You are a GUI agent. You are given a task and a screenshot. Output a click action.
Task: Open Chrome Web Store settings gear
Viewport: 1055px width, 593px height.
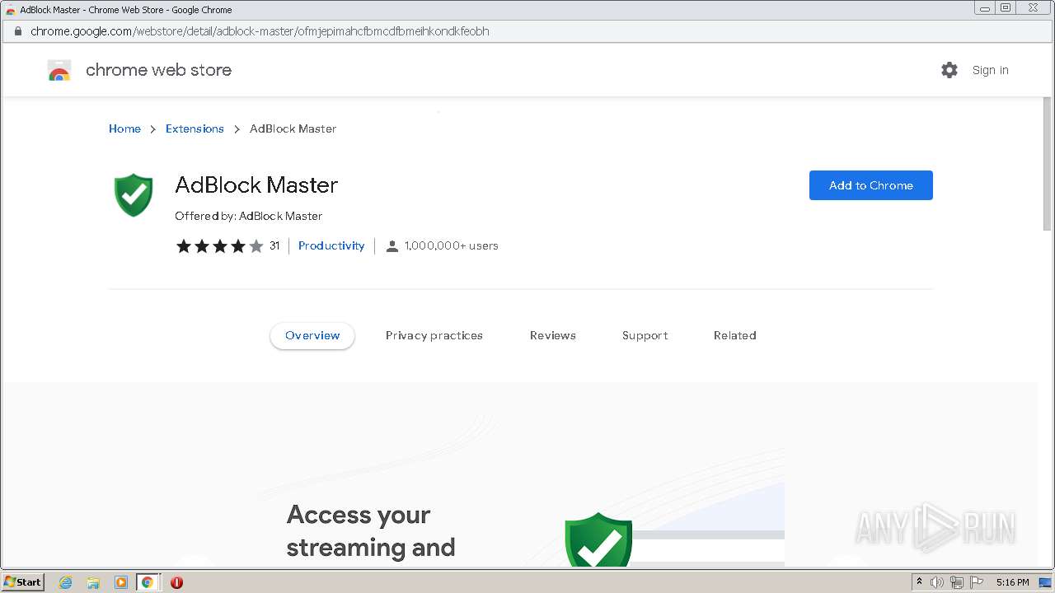pos(949,70)
